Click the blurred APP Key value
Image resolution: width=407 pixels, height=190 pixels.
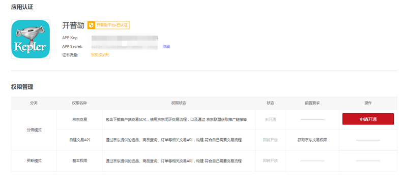click(125, 38)
